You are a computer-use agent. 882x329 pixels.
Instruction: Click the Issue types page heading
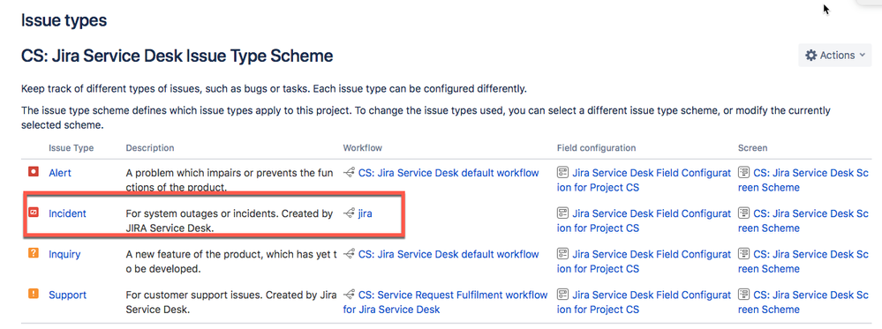[x=64, y=21]
